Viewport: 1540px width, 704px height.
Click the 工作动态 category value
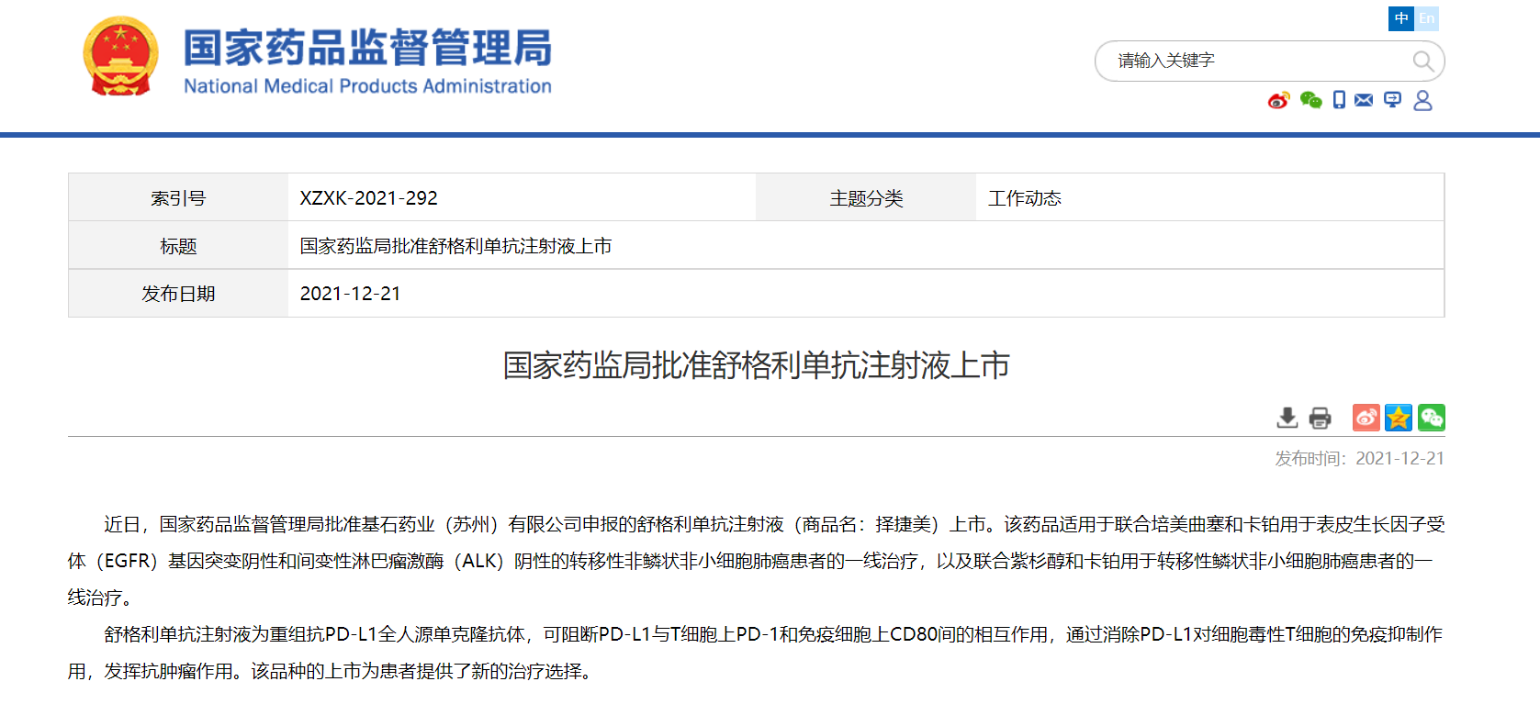click(x=1025, y=198)
